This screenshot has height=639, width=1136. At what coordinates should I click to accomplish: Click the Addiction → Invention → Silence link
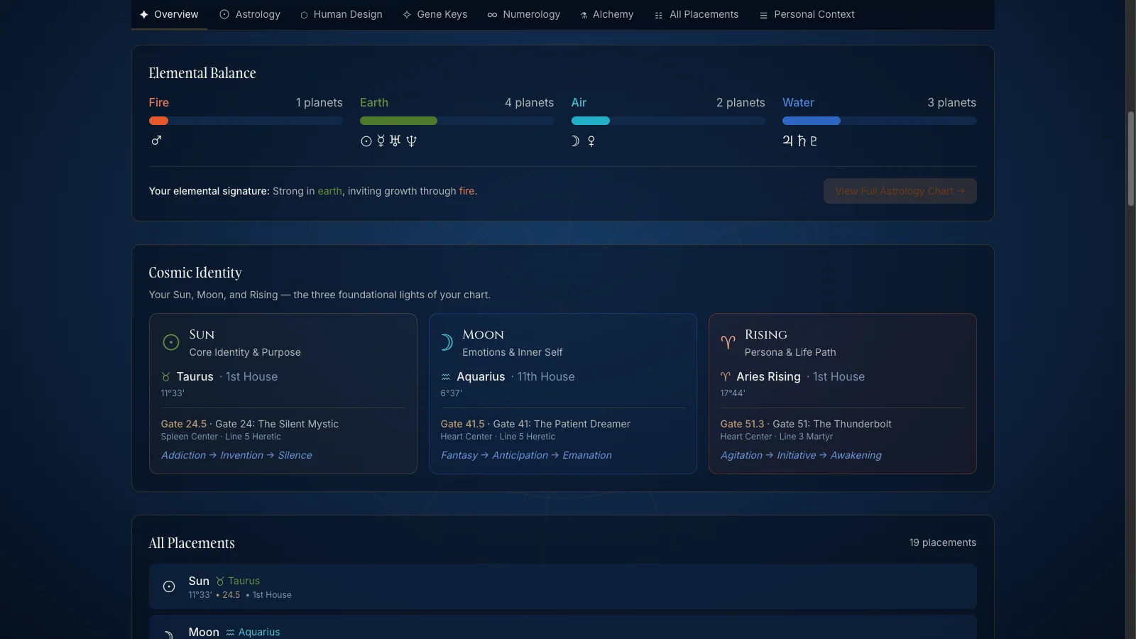click(x=236, y=455)
